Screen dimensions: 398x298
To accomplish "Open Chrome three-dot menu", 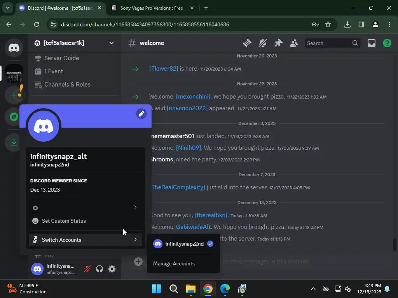I will click(x=389, y=24).
